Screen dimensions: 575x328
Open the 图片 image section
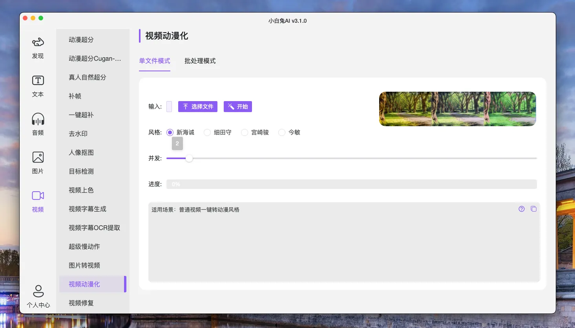pyautogui.click(x=38, y=163)
